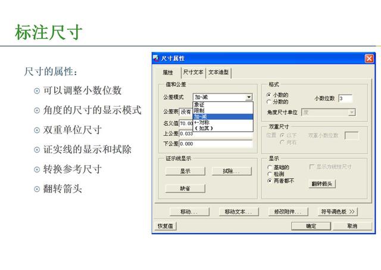Click the 尺寸属性 dialog title icon
The height and width of the screenshot is (270, 381).
(x=156, y=58)
